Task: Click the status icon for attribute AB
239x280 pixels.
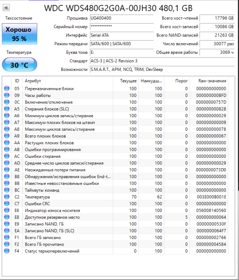Action: [7, 150]
